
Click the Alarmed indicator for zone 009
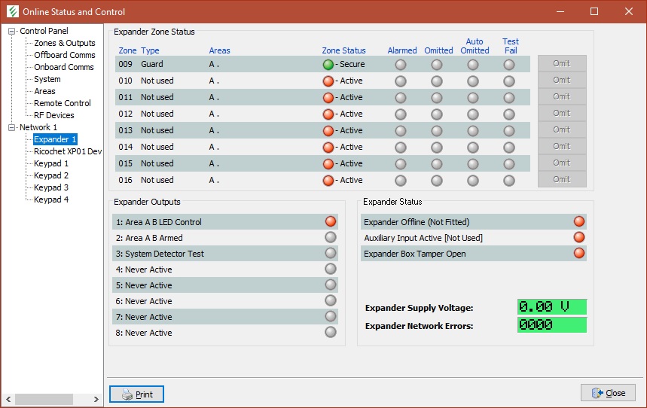pyautogui.click(x=401, y=65)
